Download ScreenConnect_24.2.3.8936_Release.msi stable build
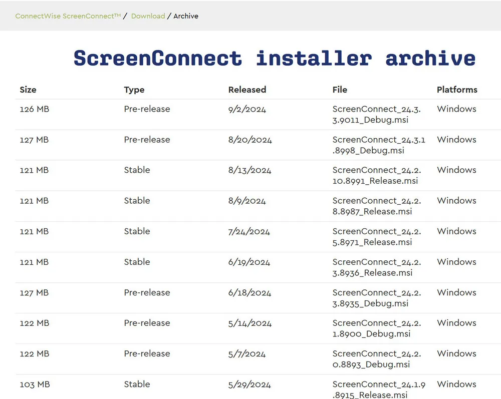This screenshot has height=399, width=501. click(x=376, y=267)
